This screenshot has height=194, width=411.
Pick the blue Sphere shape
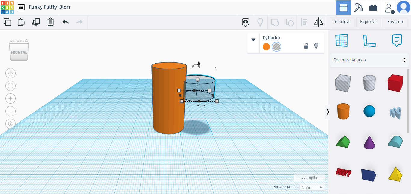click(x=369, y=111)
